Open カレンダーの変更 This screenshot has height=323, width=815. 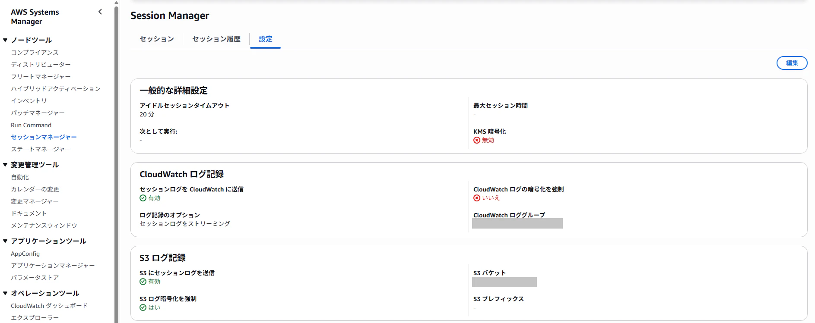coord(35,189)
